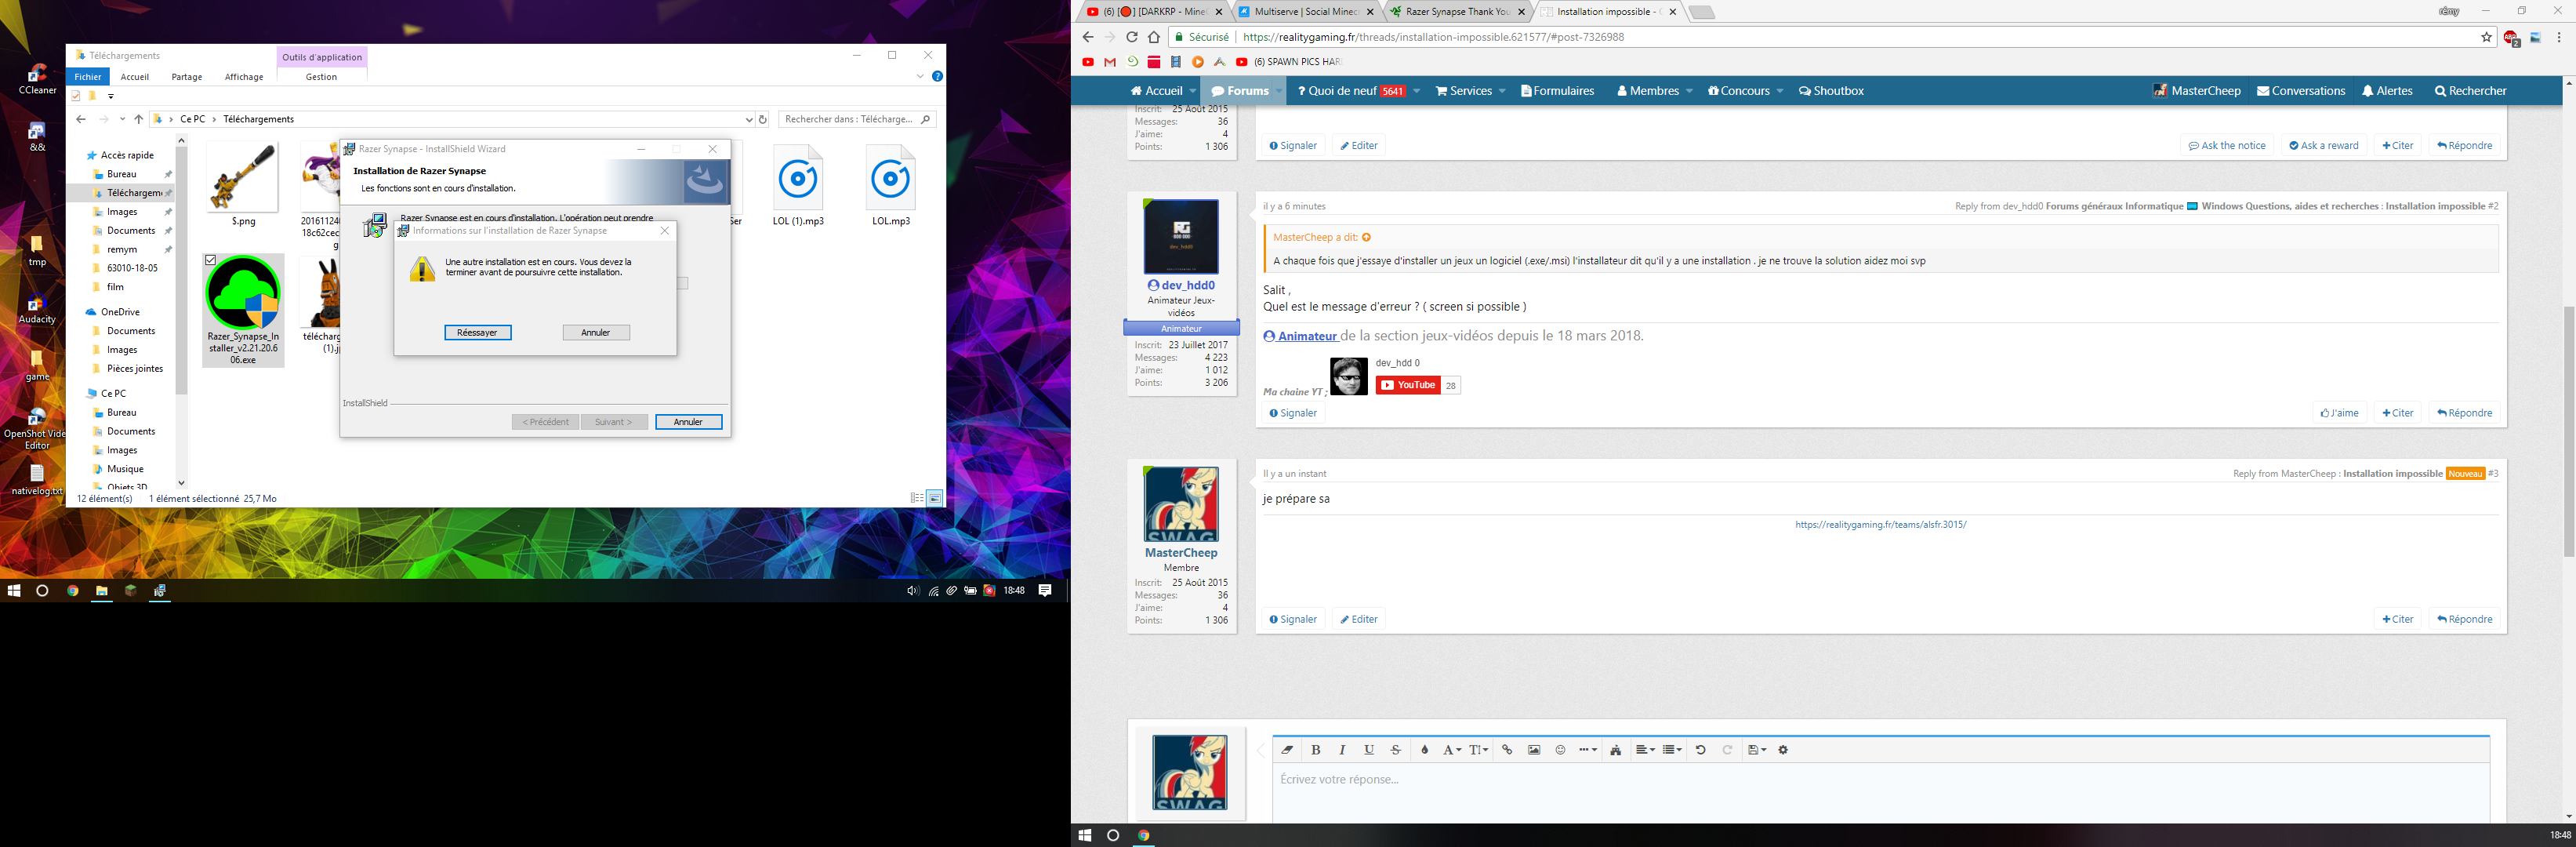Switch to Razer Synapse Thank You tab
The height and width of the screenshot is (847, 2576).
point(1459,12)
